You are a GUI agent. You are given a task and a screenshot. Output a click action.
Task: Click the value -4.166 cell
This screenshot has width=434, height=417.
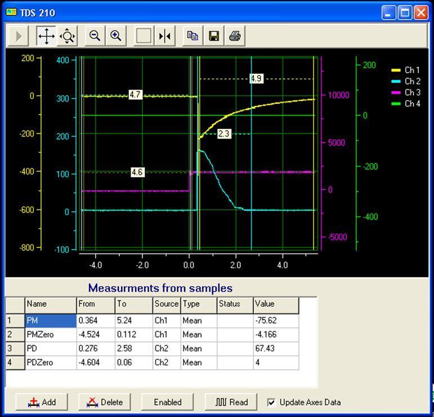tap(276, 335)
